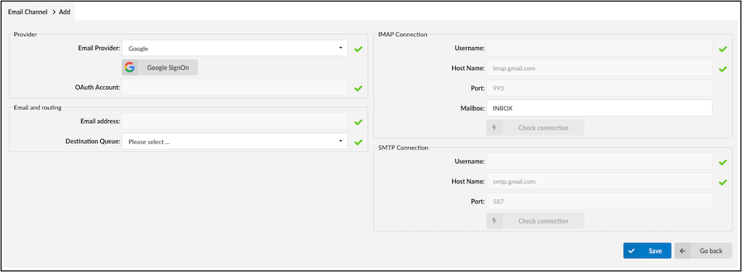This screenshot has width=742, height=272.
Task: Click lightning icon on IMAP Check connection
Action: point(494,127)
